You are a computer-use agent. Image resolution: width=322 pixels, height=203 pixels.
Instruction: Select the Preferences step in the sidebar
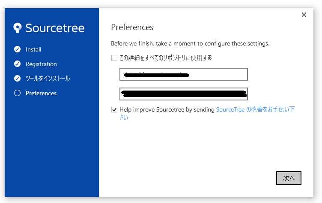pyautogui.click(x=41, y=93)
